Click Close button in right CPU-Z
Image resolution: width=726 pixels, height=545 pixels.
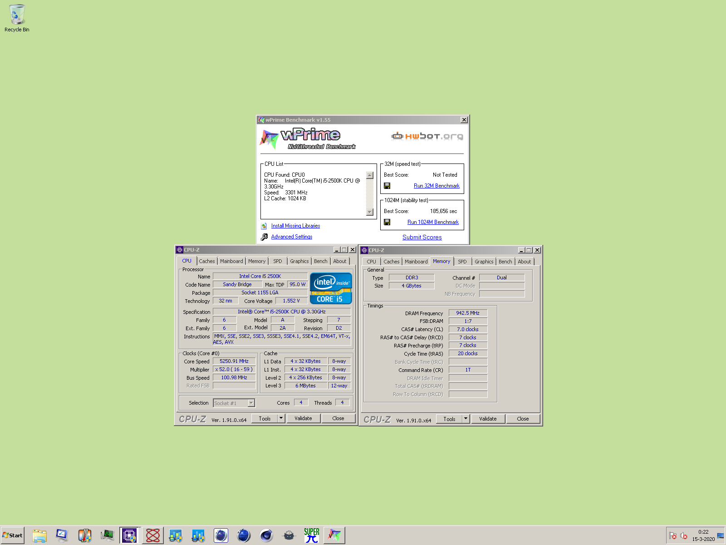click(523, 419)
